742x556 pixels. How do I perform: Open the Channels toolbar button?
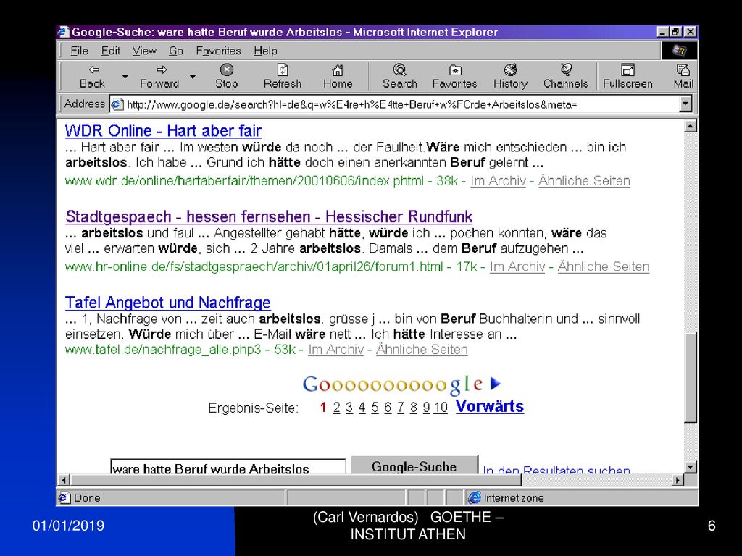coord(565,76)
